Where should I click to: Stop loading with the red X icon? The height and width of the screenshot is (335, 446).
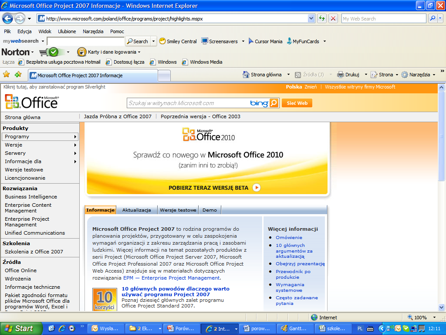pos(333,18)
